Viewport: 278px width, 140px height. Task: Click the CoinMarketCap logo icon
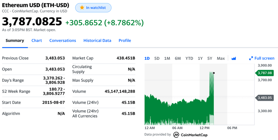(177, 134)
